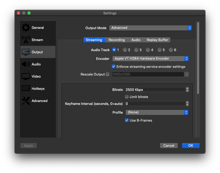Click the Bitrate input field

coord(155,90)
